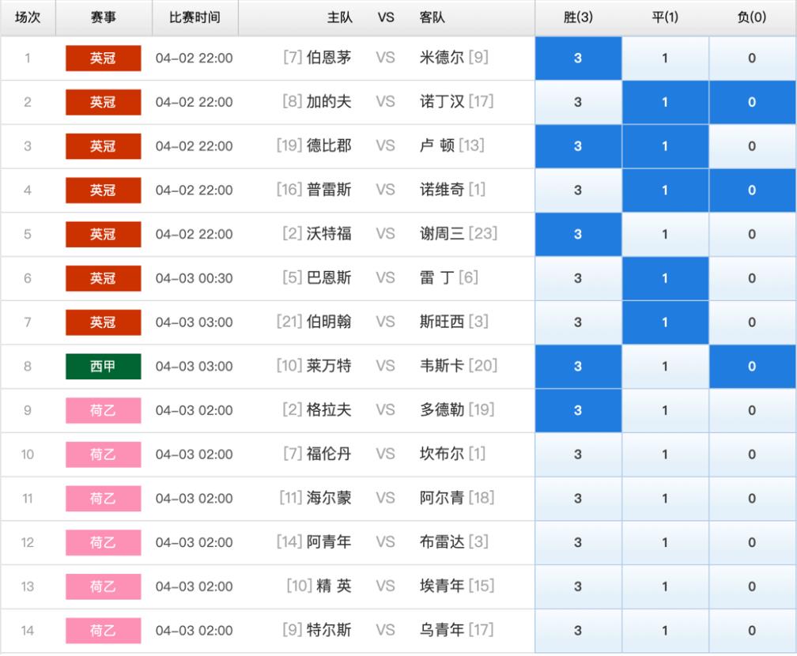This screenshot has height=656, width=797.
Task: Open away team 斯旺西
Action: [442, 322]
